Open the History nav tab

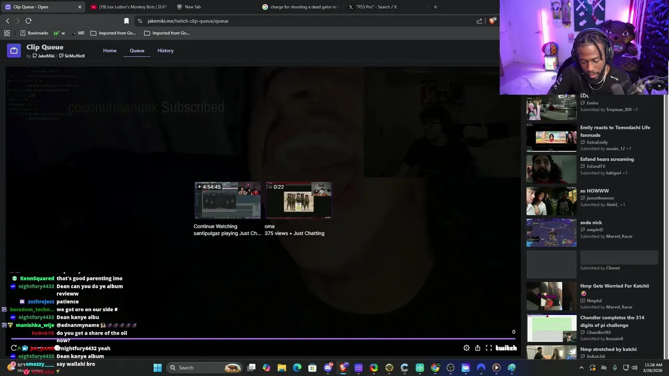[165, 51]
